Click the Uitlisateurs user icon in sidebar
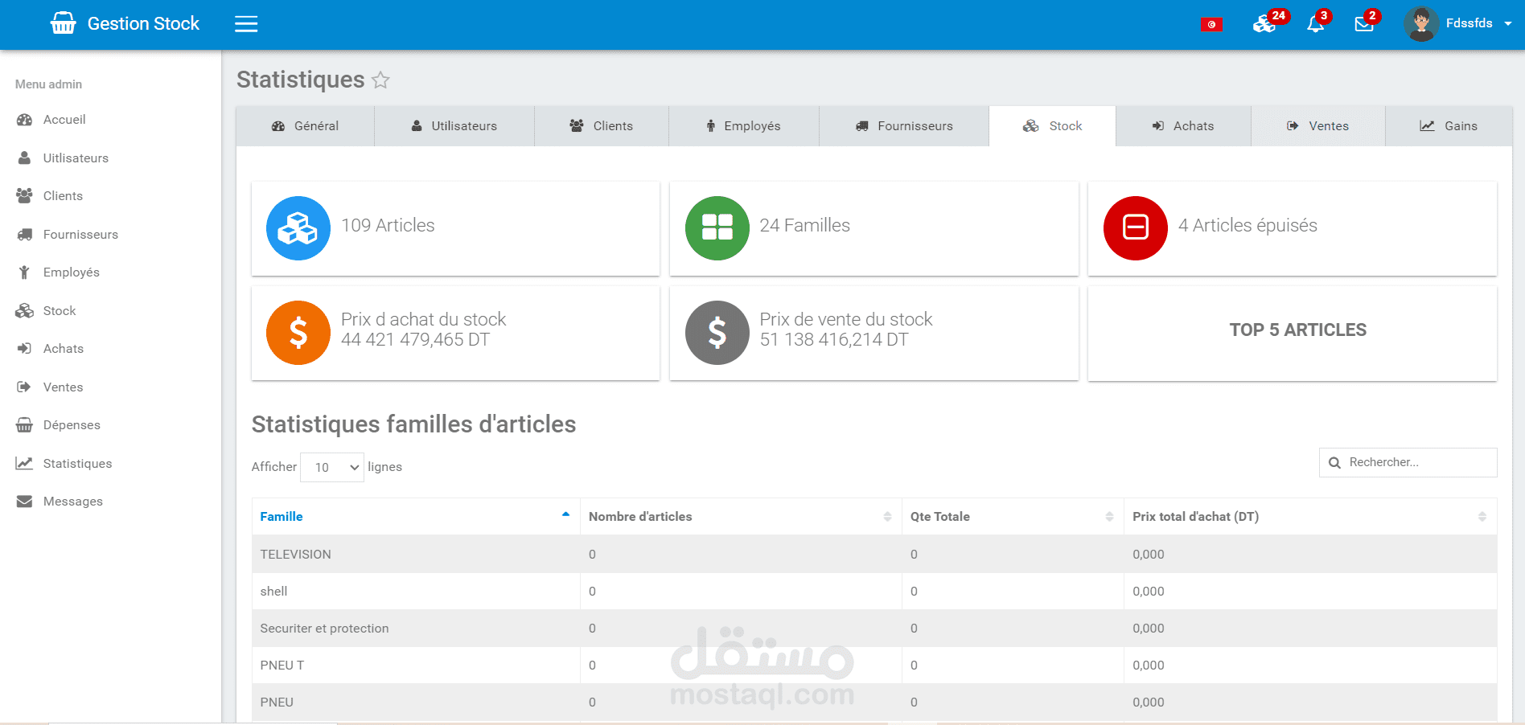 pos(25,158)
